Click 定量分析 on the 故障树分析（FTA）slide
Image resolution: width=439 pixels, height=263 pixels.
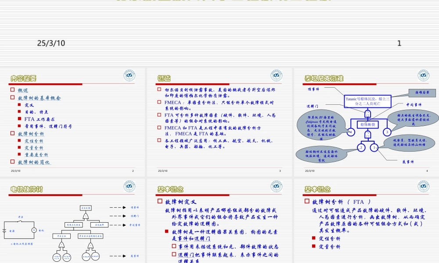(x=330, y=246)
